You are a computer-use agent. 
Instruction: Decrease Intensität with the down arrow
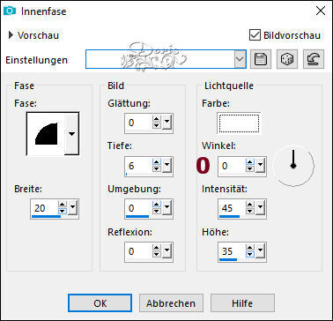click(250, 212)
